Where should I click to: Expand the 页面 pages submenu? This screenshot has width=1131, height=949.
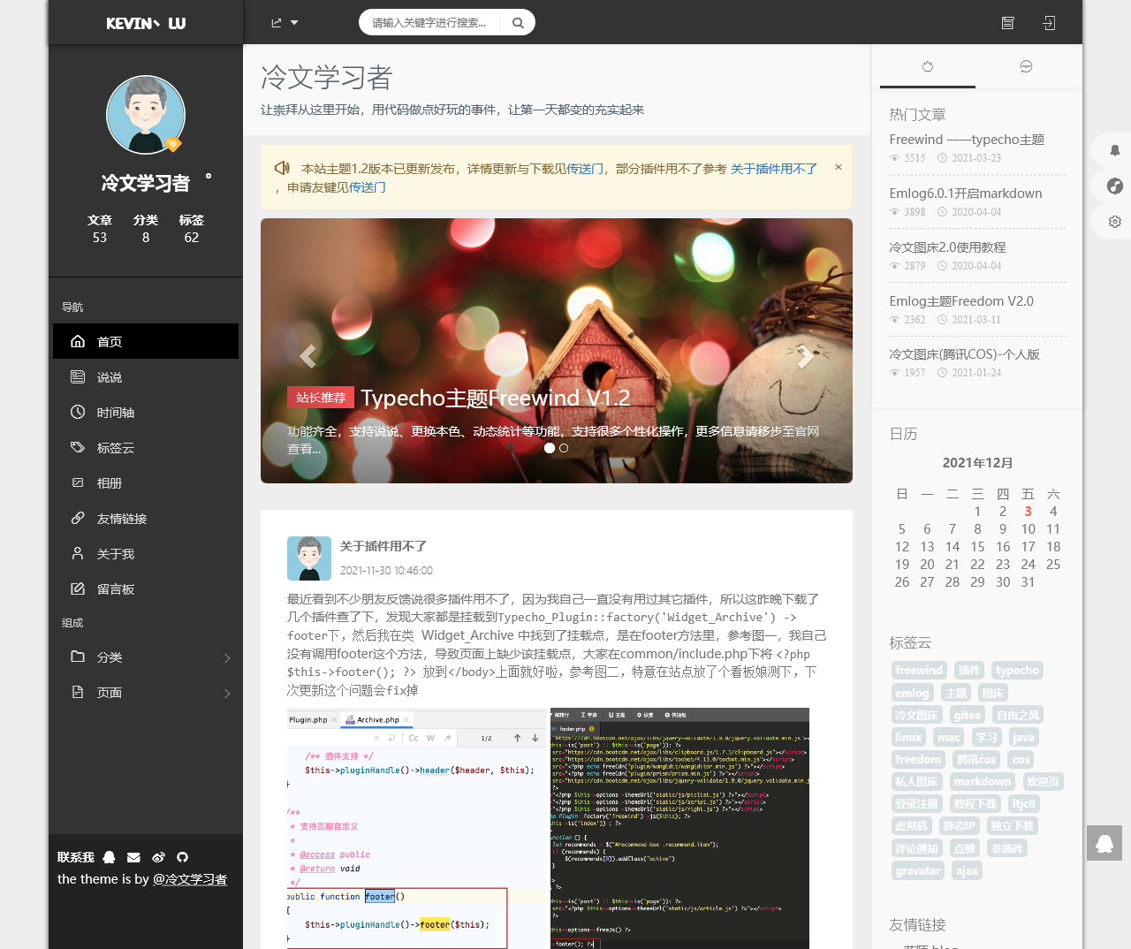[x=146, y=693]
